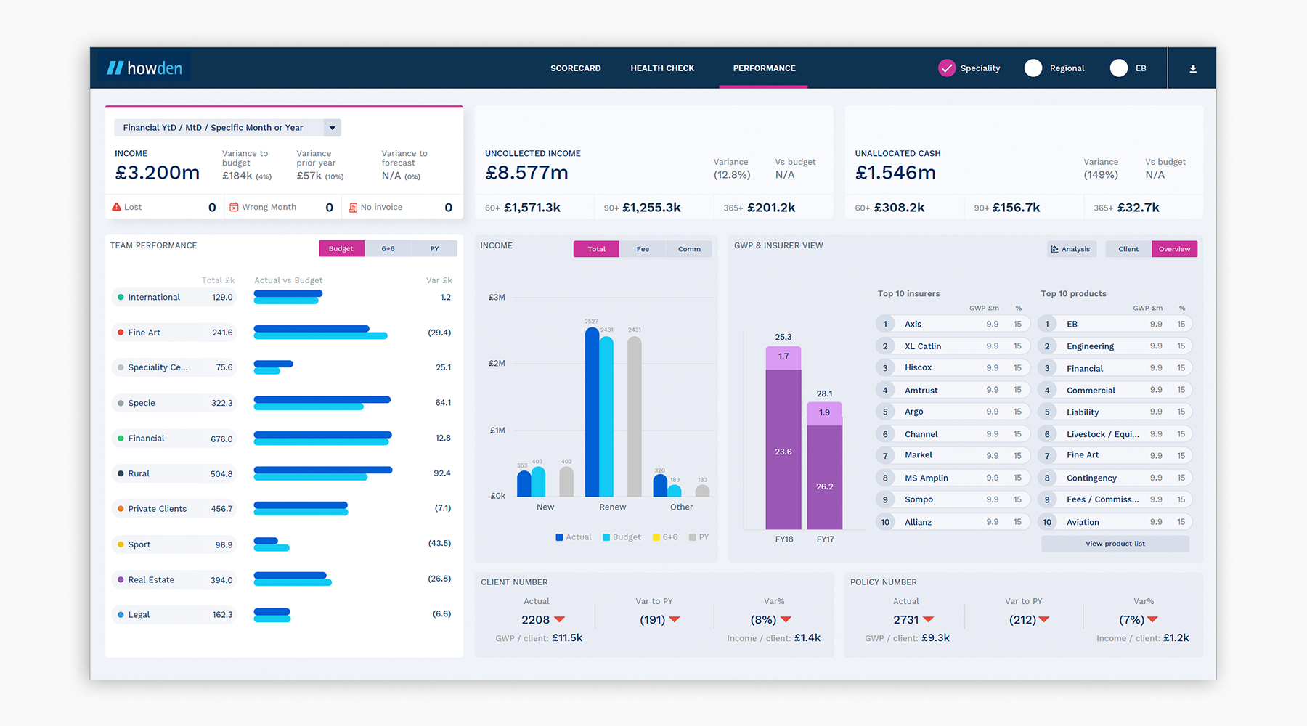Click the Analysis chart icon
1307x726 pixels.
pos(1054,249)
